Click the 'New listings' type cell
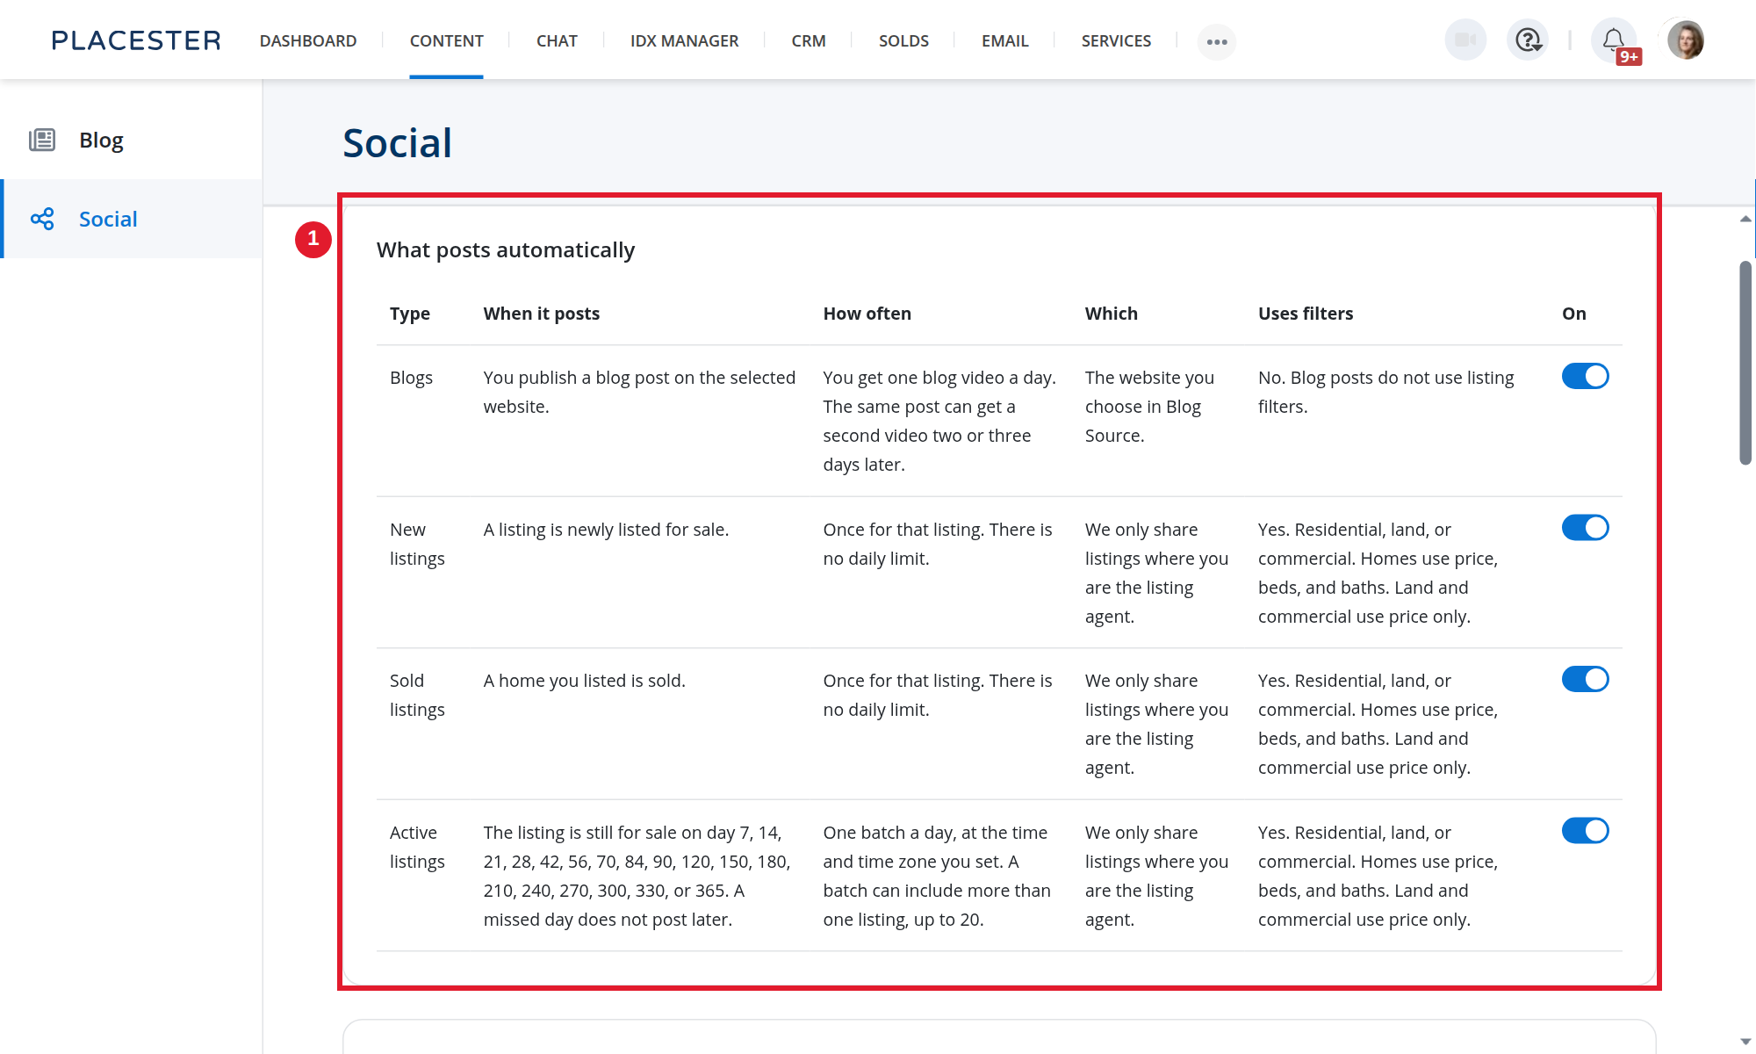The image size is (1756, 1054). click(417, 544)
